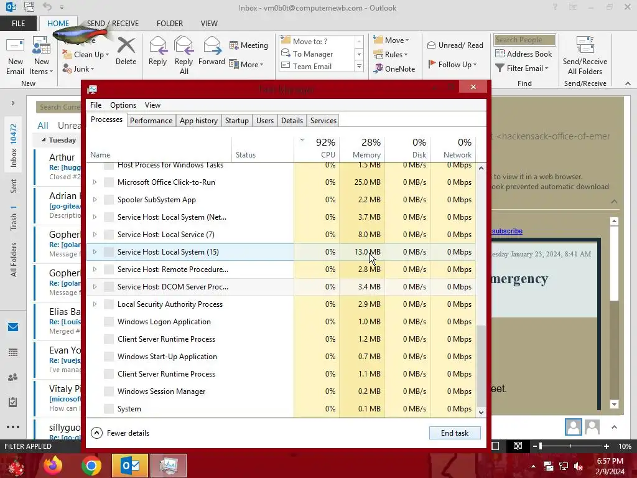This screenshot has width=637, height=478.
Task: Open the Junk dropdown
Action: click(x=78, y=68)
